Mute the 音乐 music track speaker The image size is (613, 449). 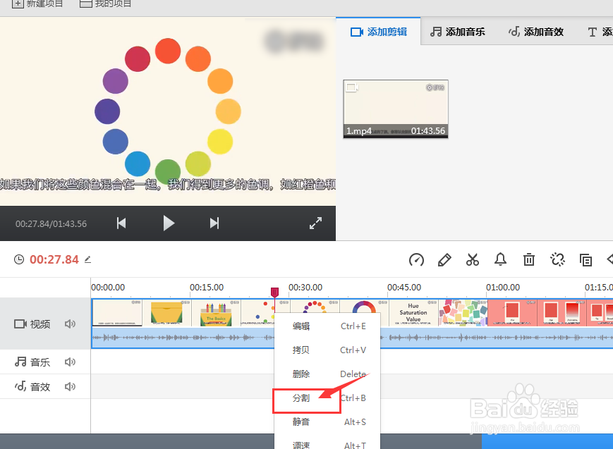point(70,362)
